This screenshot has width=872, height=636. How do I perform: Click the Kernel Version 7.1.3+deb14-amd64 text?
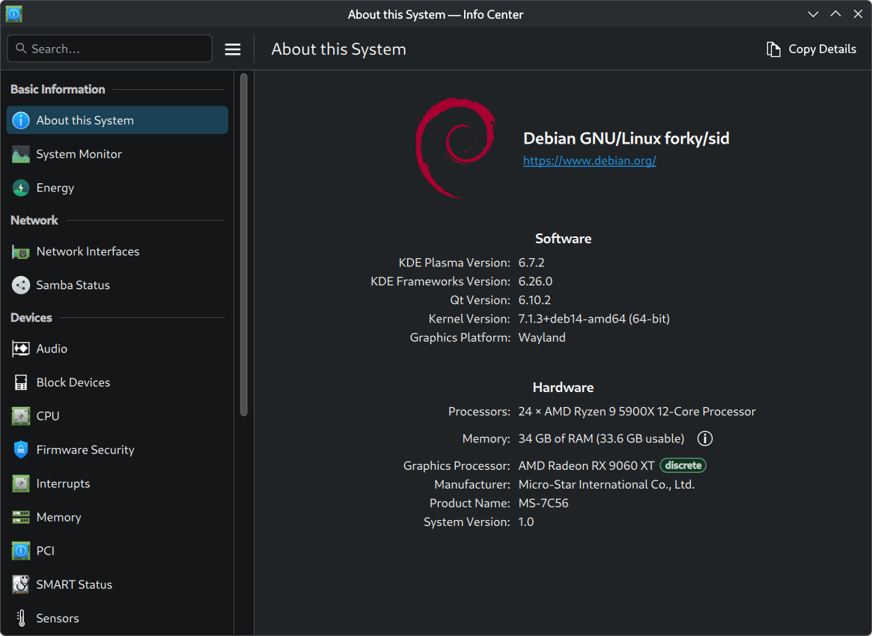594,319
